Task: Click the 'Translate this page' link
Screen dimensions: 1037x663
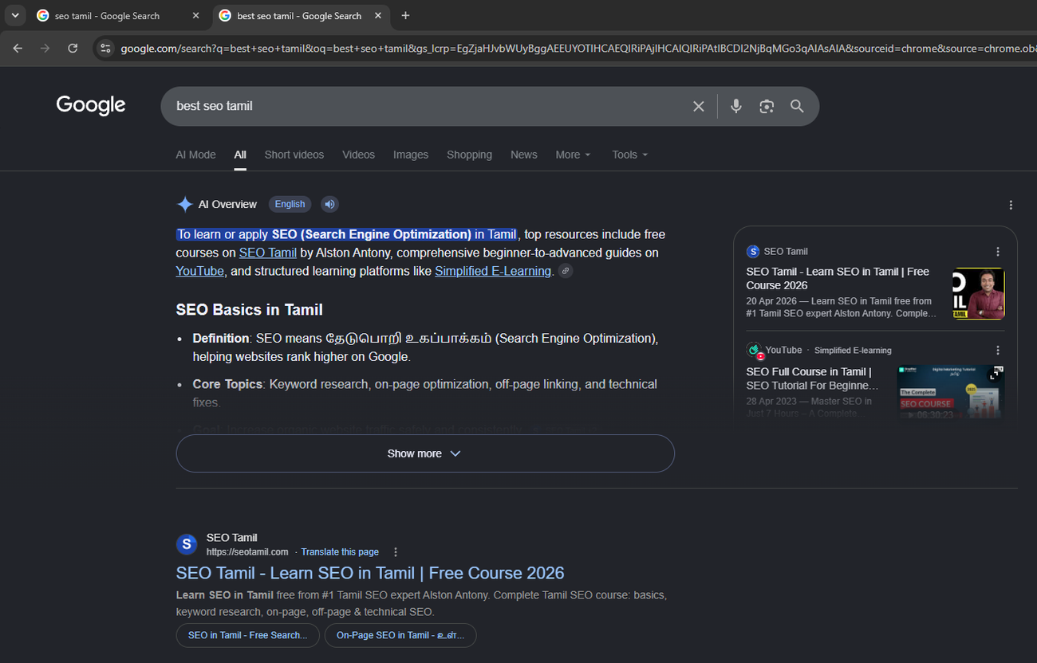Action: pos(340,552)
